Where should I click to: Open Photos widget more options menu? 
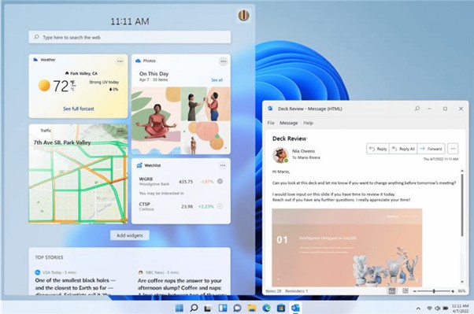click(x=223, y=61)
